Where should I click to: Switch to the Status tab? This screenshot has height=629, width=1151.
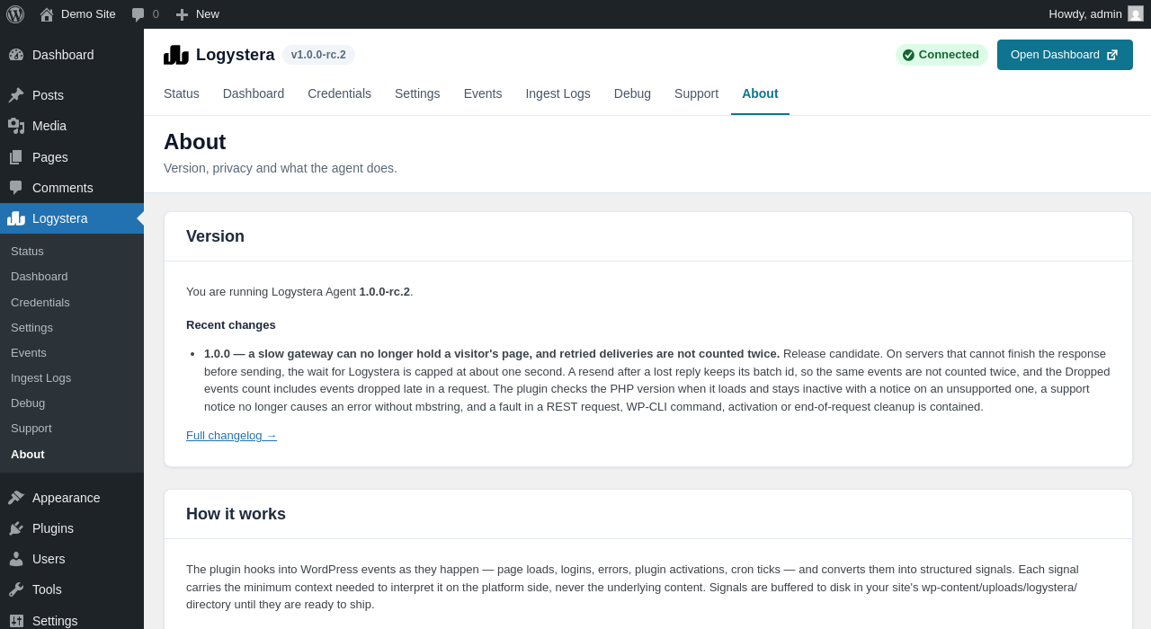click(182, 93)
